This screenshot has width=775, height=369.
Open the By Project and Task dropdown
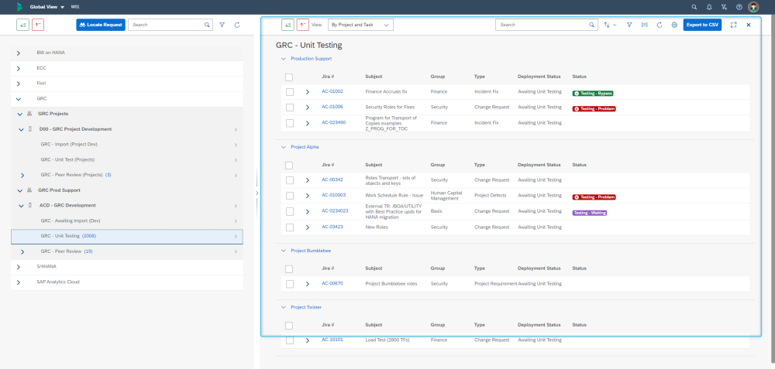(x=361, y=25)
